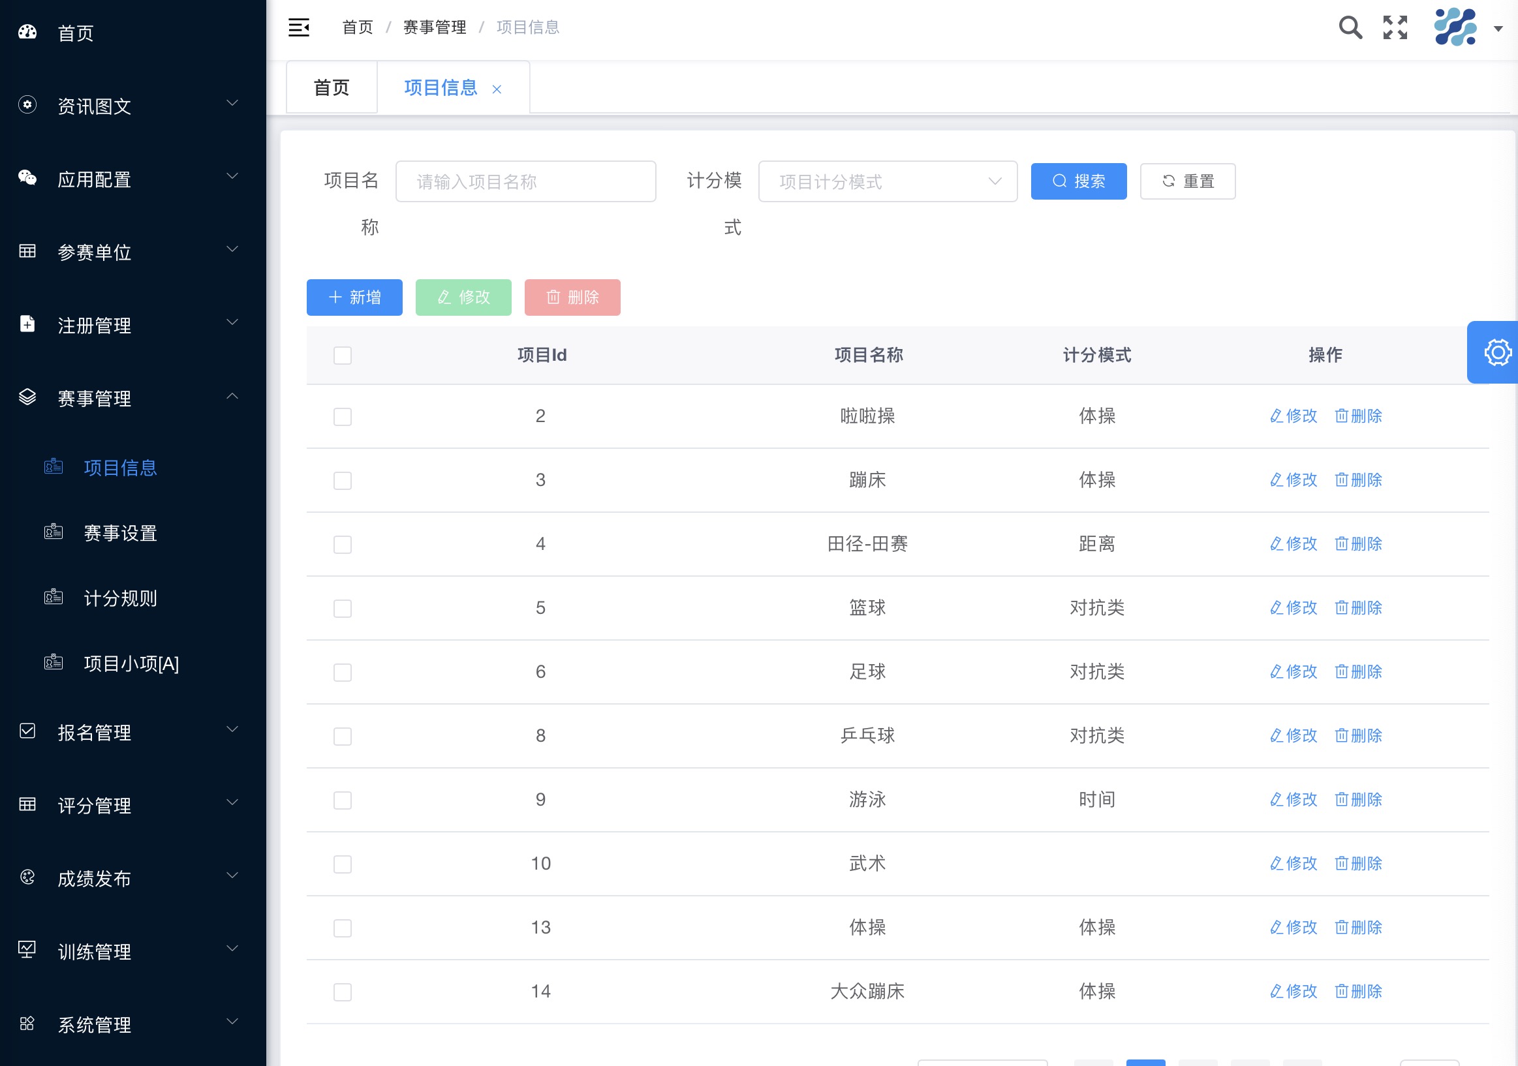Open the 项目计分模式 dropdown
1518x1066 pixels.
click(x=888, y=182)
